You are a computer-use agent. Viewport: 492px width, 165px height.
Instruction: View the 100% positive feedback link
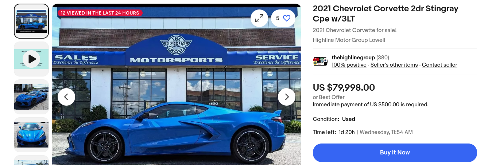(x=349, y=65)
